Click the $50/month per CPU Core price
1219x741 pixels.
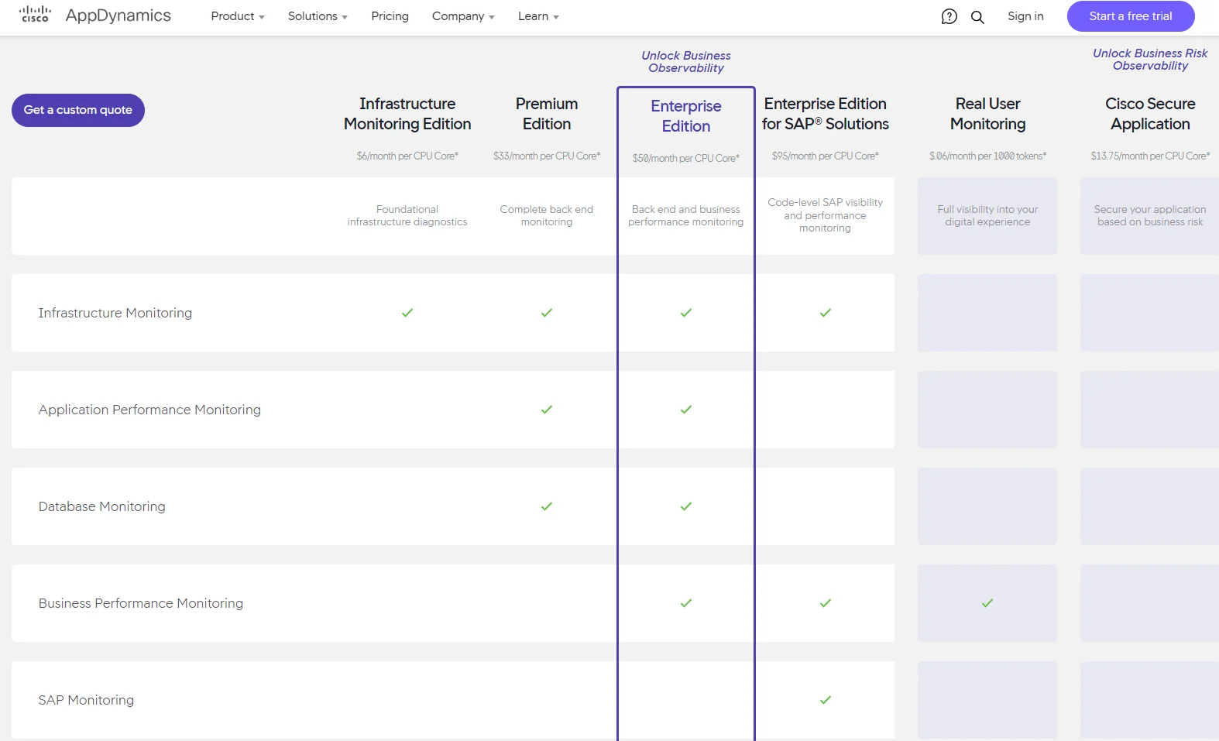click(x=686, y=158)
